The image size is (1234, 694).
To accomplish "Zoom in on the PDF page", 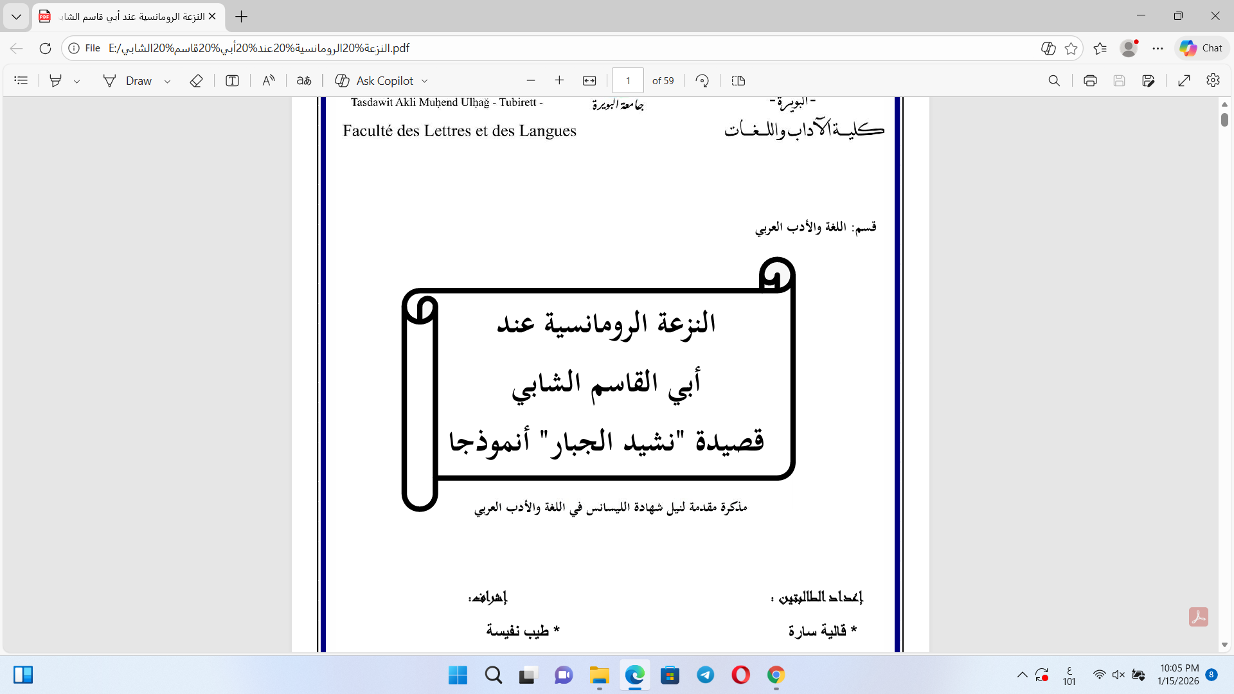I will (559, 80).
